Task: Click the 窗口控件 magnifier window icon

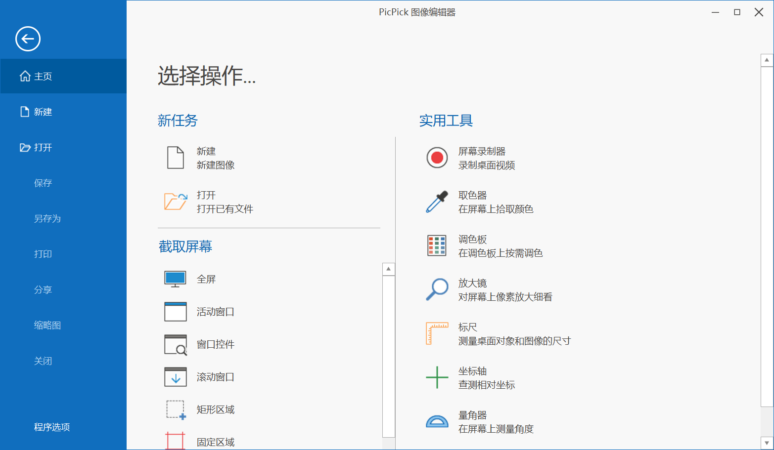Action: [176, 345]
